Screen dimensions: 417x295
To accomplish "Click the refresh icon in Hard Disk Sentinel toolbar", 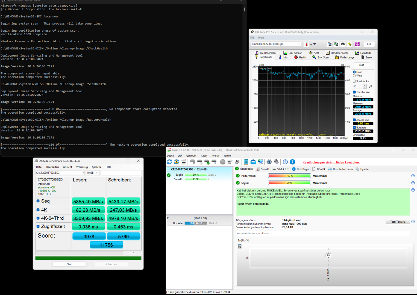I will [169, 162].
